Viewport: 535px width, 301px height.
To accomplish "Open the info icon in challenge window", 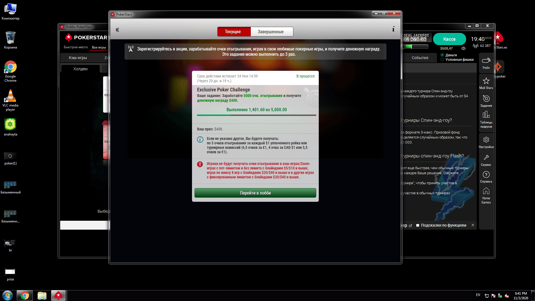I will (393, 29).
